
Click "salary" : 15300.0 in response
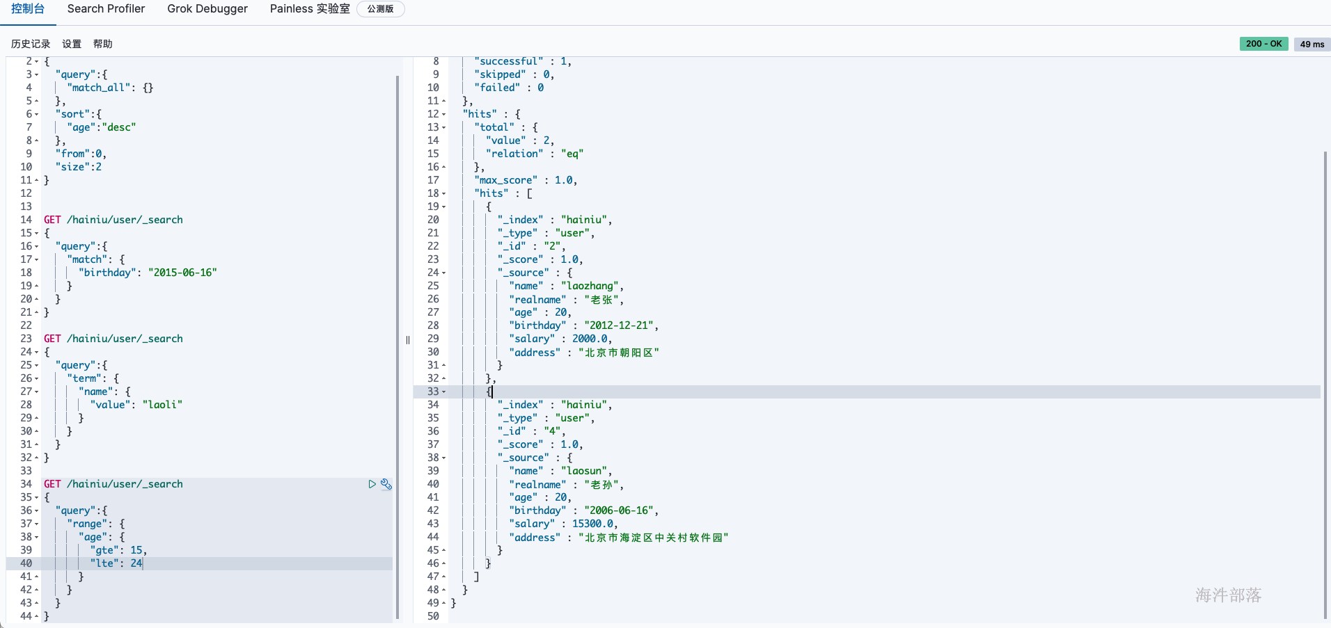click(x=564, y=524)
